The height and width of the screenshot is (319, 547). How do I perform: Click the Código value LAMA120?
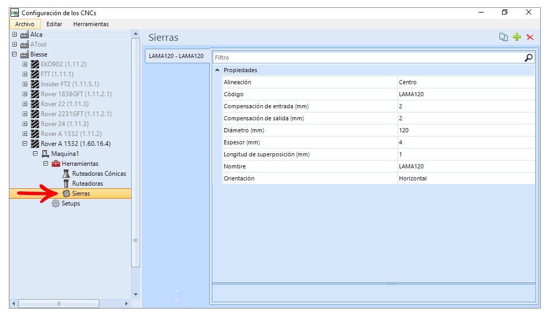click(466, 94)
